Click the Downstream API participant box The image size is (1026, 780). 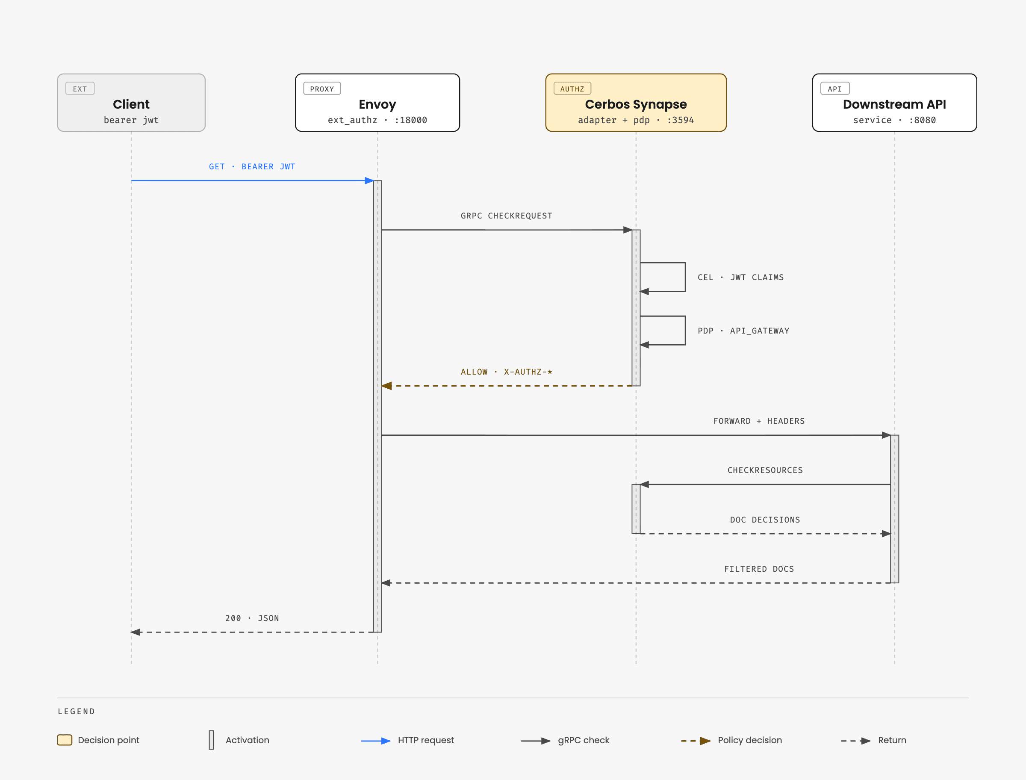click(894, 103)
